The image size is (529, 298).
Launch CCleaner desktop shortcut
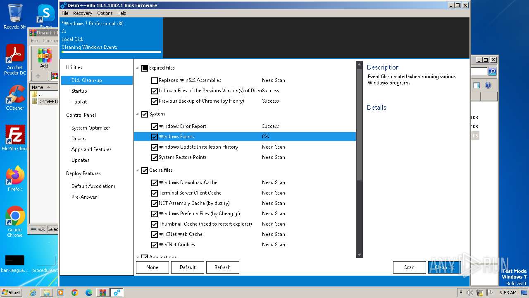click(x=15, y=98)
